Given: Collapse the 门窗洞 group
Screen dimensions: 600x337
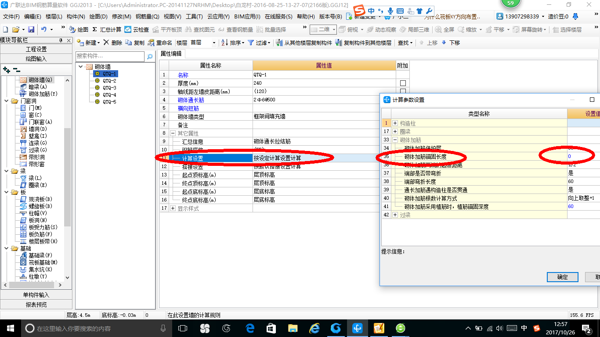Looking at the screenshot, I should click(7, 101).
